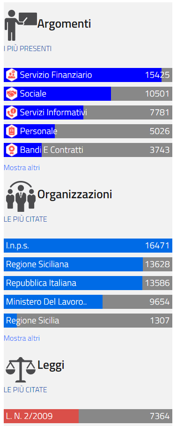The width and height of the screenshot is (177, 426).
Task: Expand Organizzazioni with Mostra altri
Action: coord(22,338)
